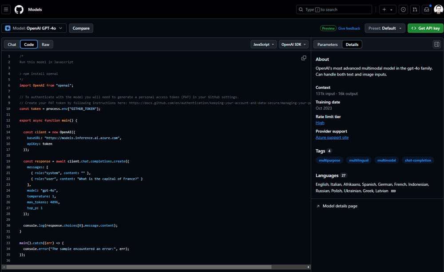
Task: Open the notifications inbox icon
Action: click(x=426, y=10)
